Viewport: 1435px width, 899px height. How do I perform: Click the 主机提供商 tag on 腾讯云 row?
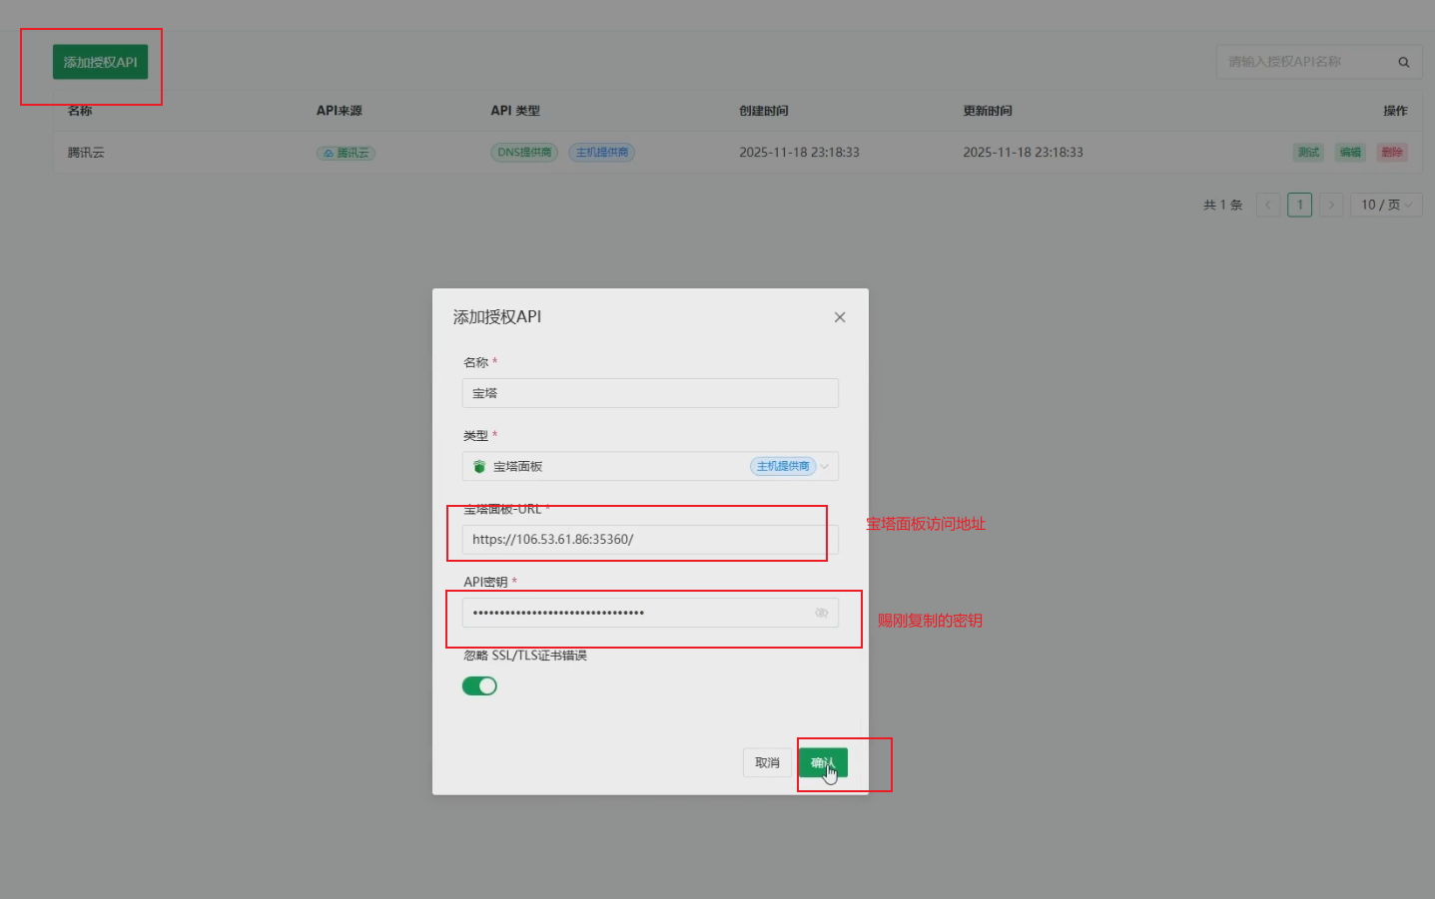click(x=601, y=153)
